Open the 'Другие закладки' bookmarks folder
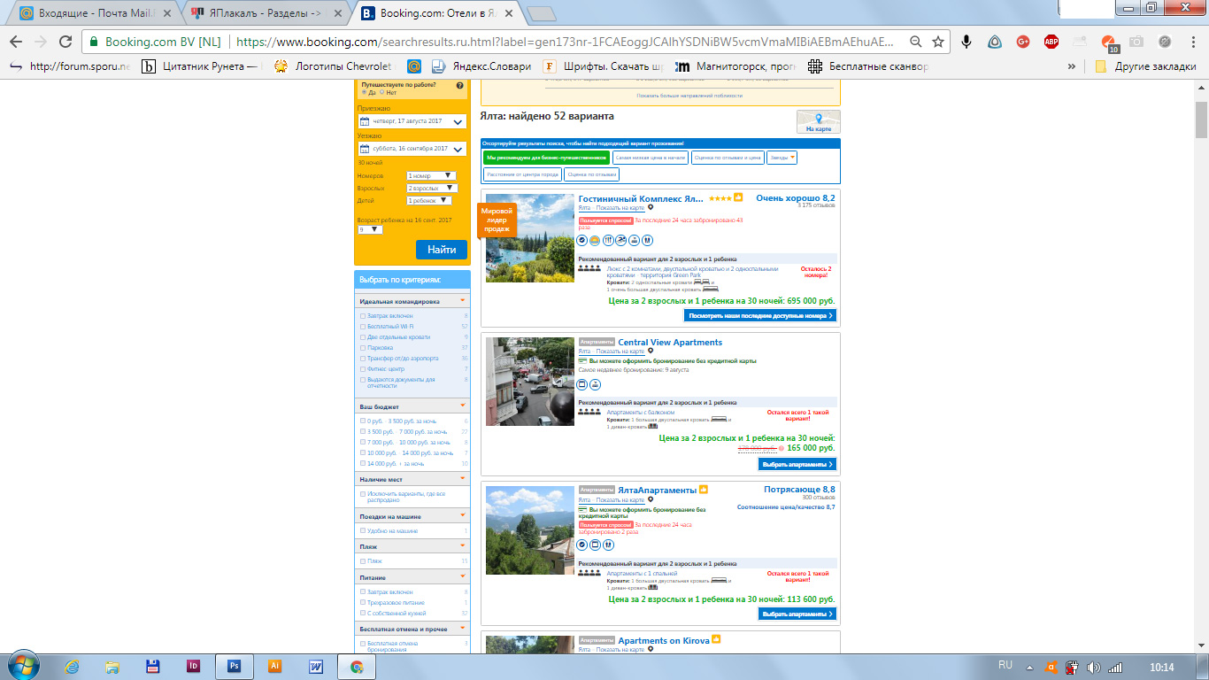 click(1145, 66)
